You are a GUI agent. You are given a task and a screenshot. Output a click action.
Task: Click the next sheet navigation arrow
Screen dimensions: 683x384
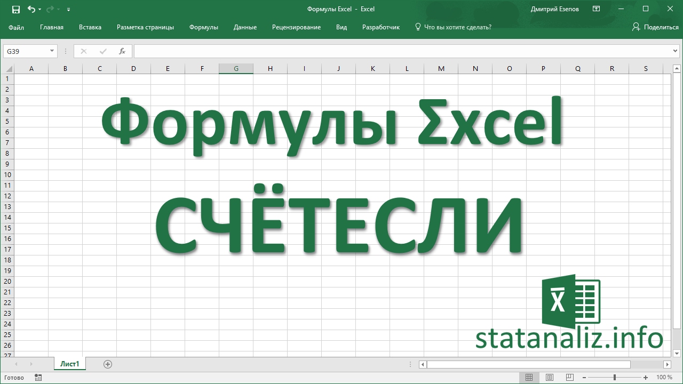[31, 364]
